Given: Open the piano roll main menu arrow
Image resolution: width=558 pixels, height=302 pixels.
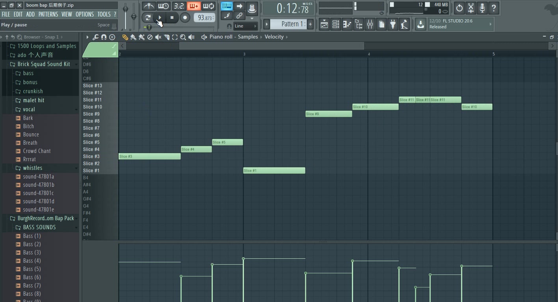Looking at the screenshot, I should 87,37.
